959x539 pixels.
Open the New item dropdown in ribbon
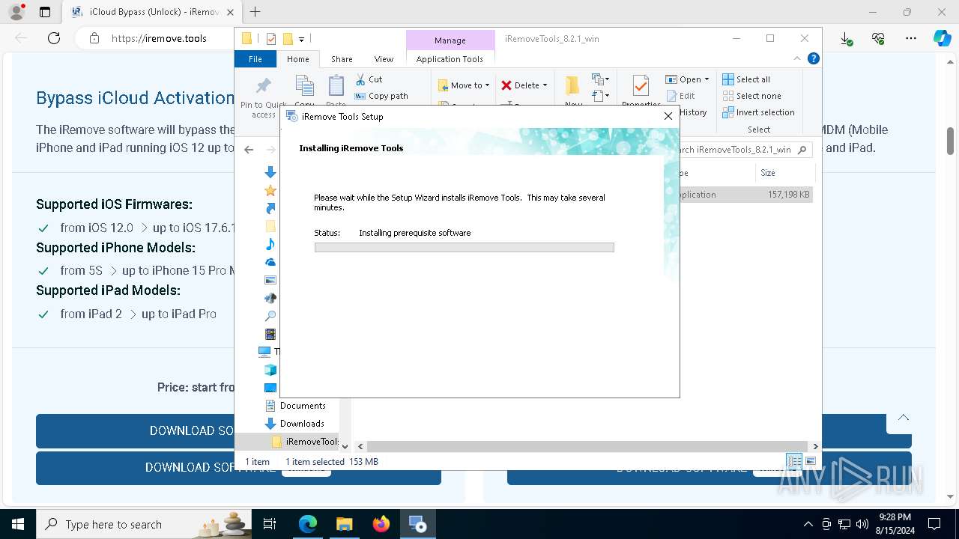point(599,79)
